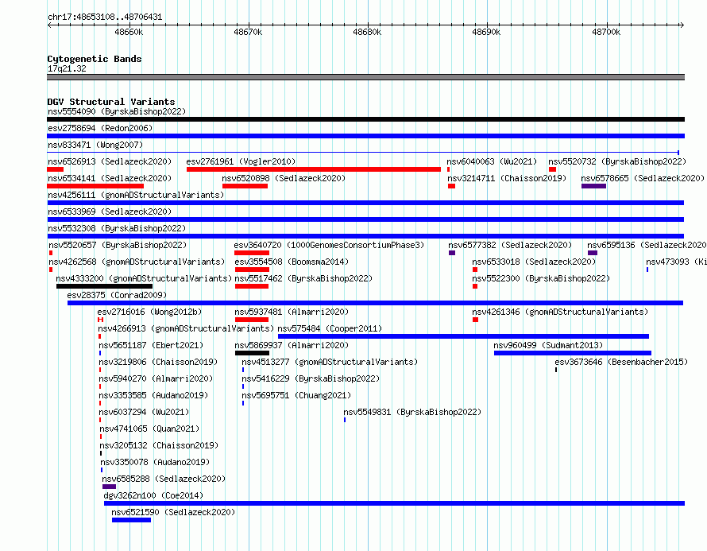Open nsv6521590 (Sedlazeck2020) label
The image size is (707, 551).
174,512
